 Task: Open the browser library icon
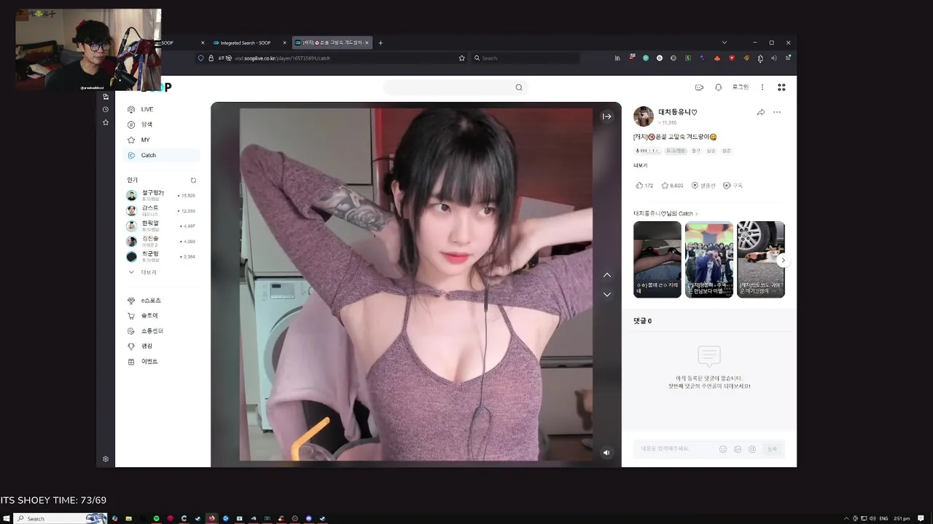tap(617, 58)
